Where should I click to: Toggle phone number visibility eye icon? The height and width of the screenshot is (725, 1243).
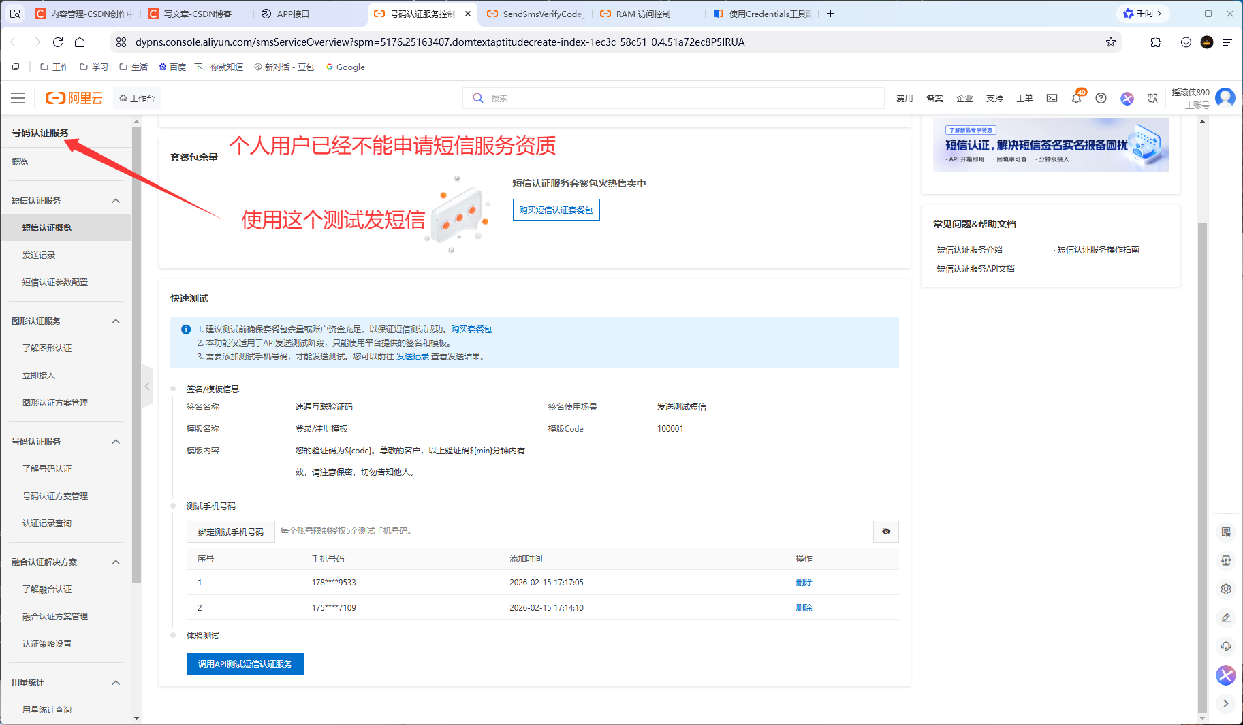coord(886,532)
